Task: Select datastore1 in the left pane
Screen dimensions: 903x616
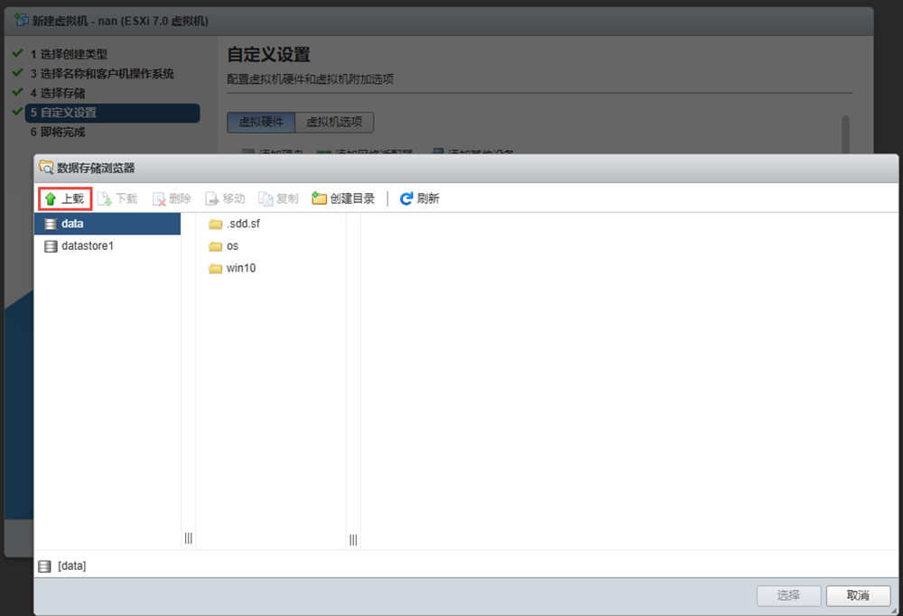Action: point(86,245)
